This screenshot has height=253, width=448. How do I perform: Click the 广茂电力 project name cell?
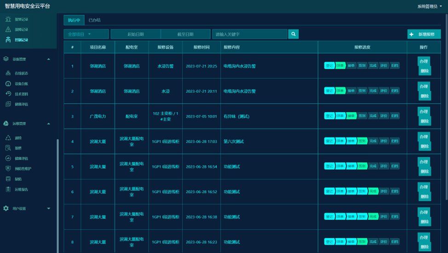click(x=98, y=116)
